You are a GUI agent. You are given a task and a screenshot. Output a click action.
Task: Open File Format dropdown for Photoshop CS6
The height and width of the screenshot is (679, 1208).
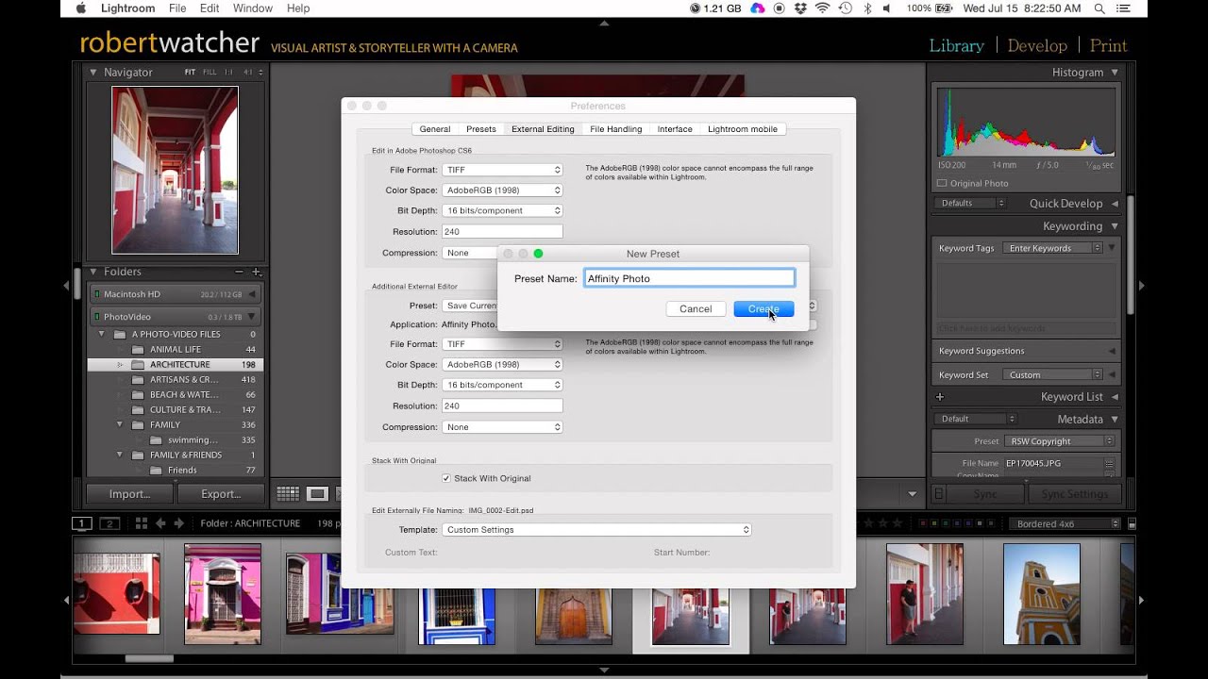pos(502,170)
